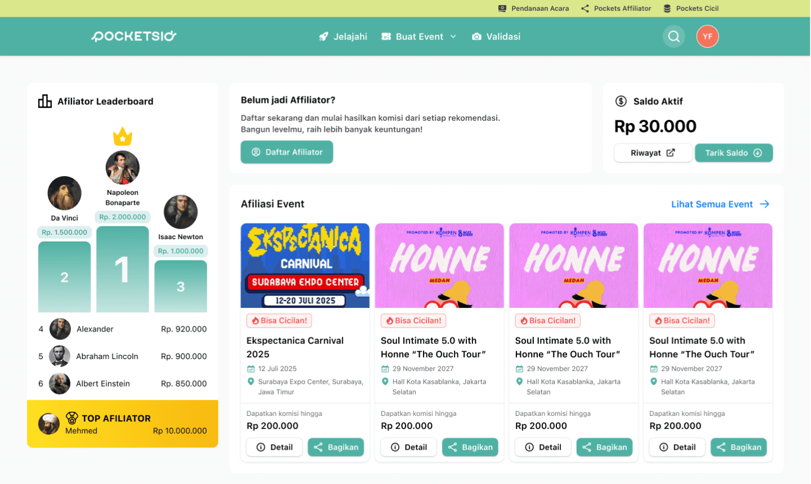This screenshot has width=811, height=484.
Task: Open Riwayat balance history
Action: click(x=653, y=153)
